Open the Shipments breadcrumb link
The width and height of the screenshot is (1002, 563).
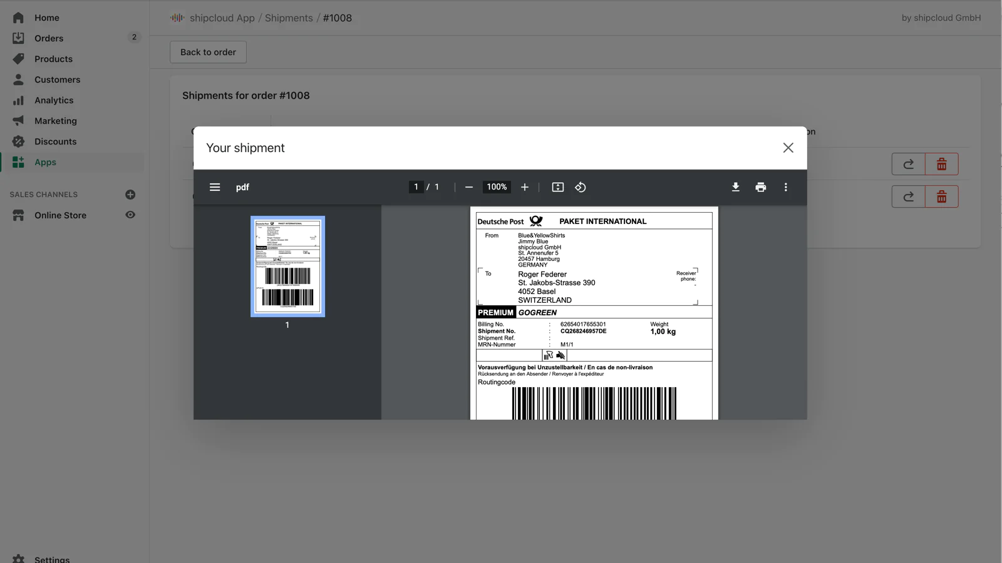(289, 18)
